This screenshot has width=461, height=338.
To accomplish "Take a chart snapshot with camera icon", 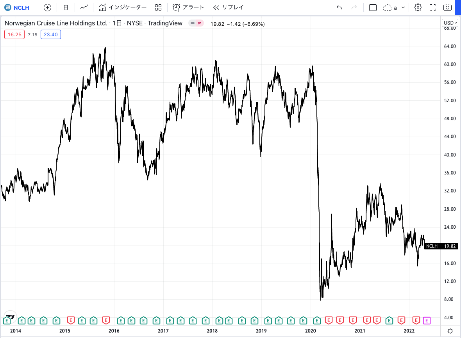I will tap(448, 7).
